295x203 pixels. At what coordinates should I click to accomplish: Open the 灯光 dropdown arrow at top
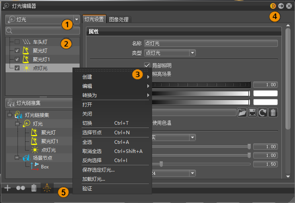76,19
